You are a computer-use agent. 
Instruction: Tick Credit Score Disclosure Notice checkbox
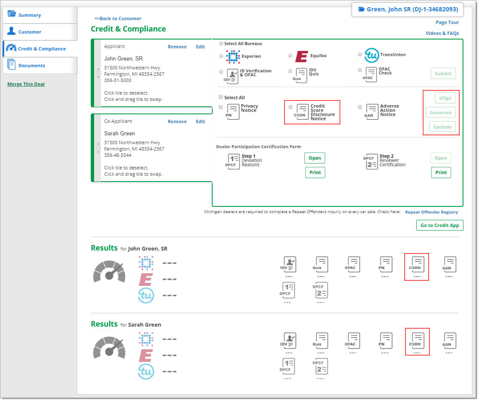coord(290,107)
